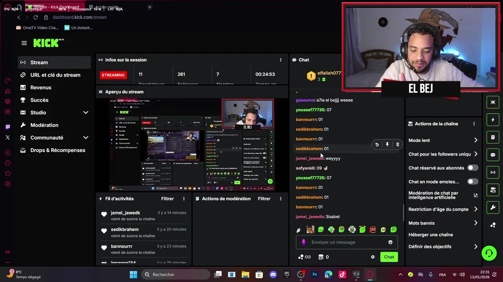Click the Envoyer un message field
The image size is (503, 282).
(x=347, y=242)
